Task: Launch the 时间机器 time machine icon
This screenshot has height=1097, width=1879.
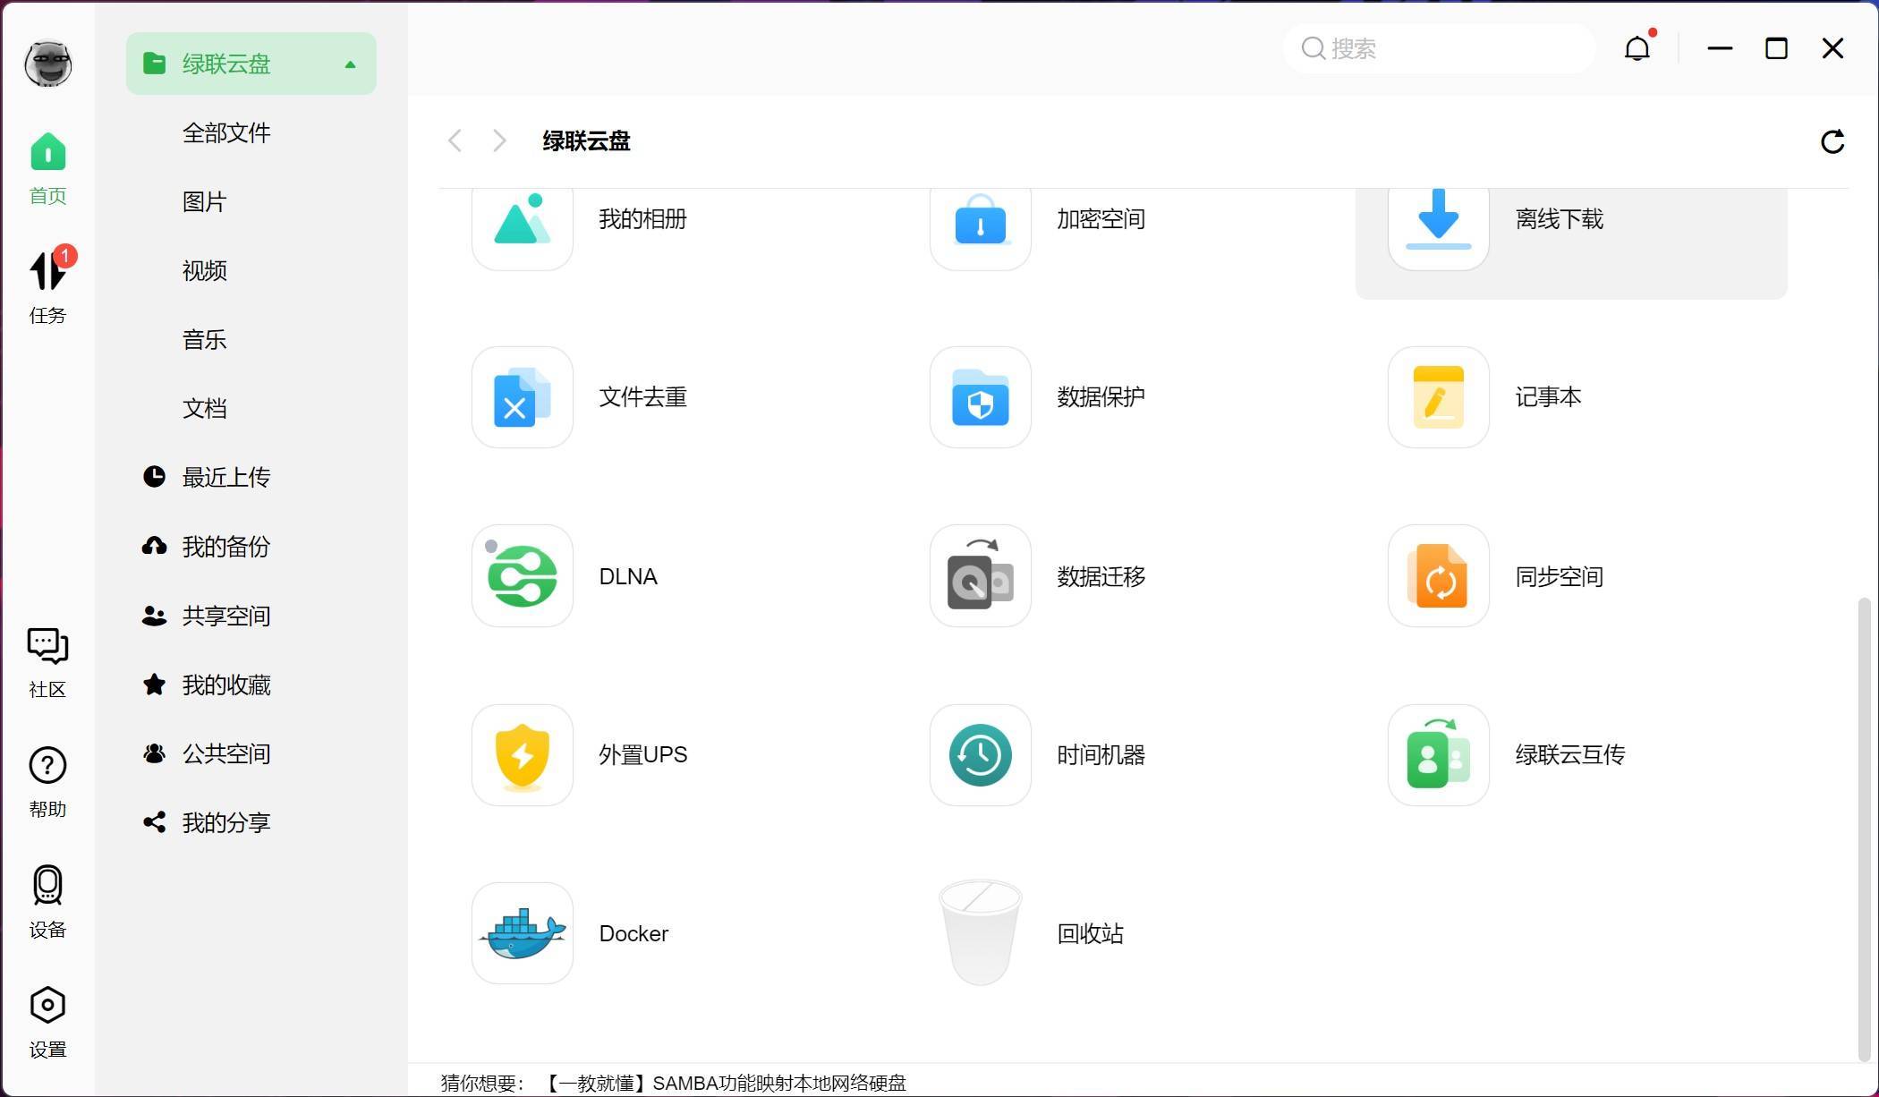Action: pyautogui.click(x=981, y=755)
